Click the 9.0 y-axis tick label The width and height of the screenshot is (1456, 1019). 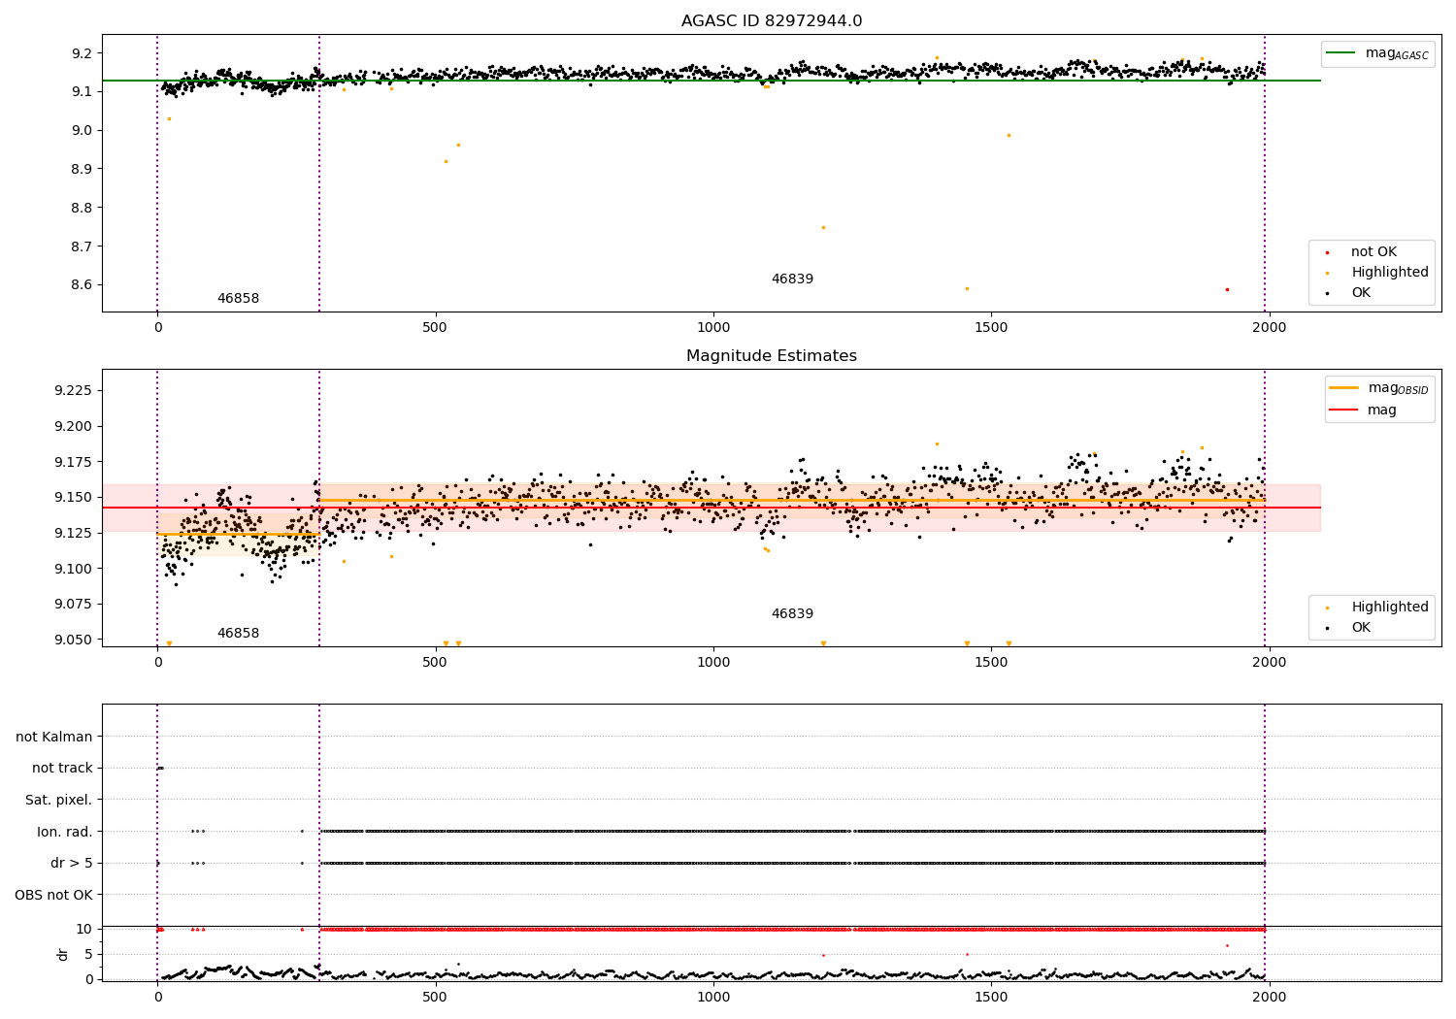click(x=83, y=131)
